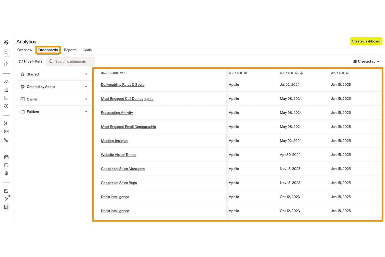This screenshot has width=385, height=257.
Task: Open the Created at sort dropdown
Action: 366,61
